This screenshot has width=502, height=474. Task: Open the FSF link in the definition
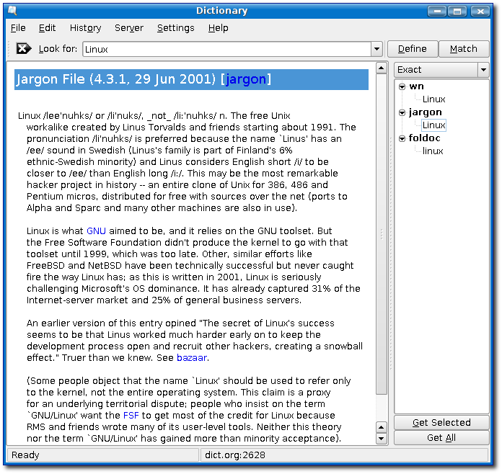point(131,415)
